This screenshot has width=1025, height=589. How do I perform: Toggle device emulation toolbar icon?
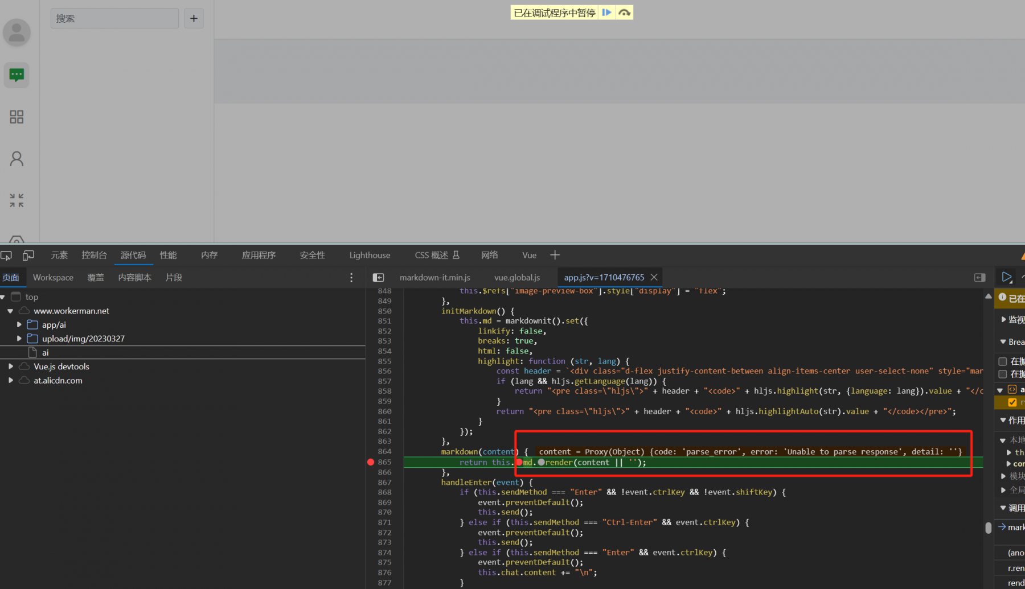pyautogui.click(x=28, y=256)
